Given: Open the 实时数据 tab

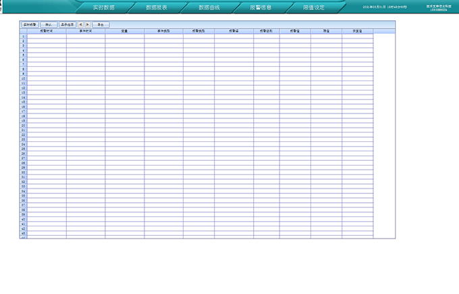Looking at the screenshot, I should click(103, 7).
